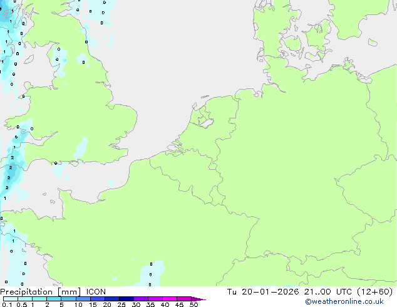Viewport: 397px width, 307px height.
Task: Click the 'Precipitation [mm] ICON' title text
Action: click(53, 292)
